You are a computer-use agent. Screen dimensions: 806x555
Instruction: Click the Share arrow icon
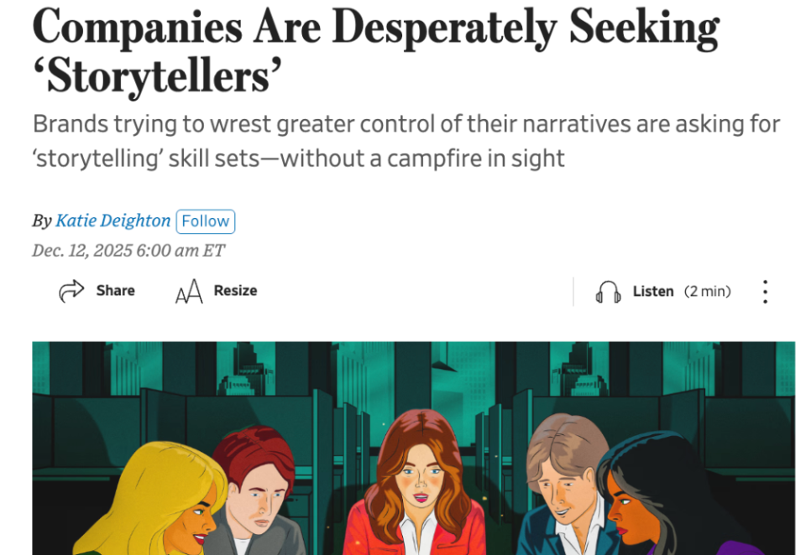click(71, 291)
